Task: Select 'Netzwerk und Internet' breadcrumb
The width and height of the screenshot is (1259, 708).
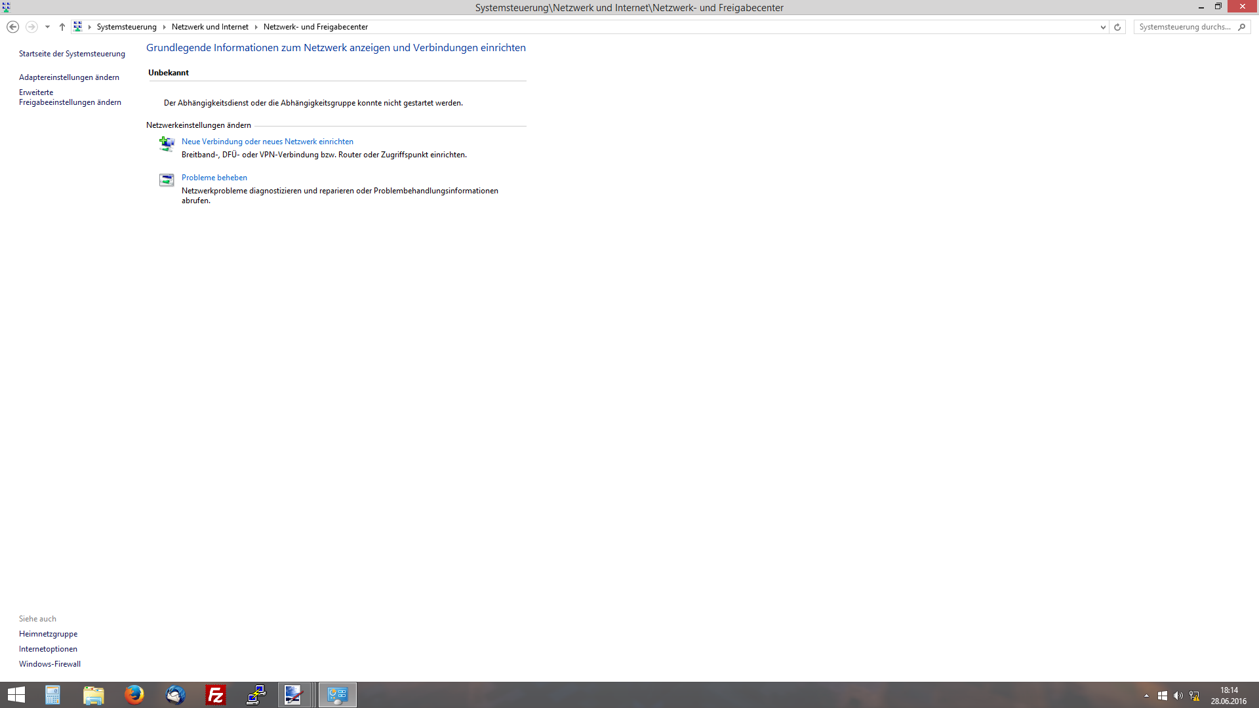Action: [210, 27]
